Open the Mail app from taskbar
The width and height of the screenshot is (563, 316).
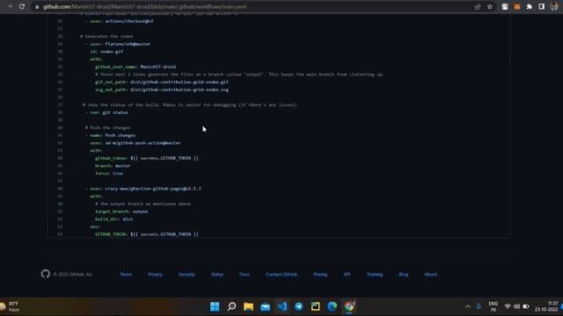tap(266, 306)
